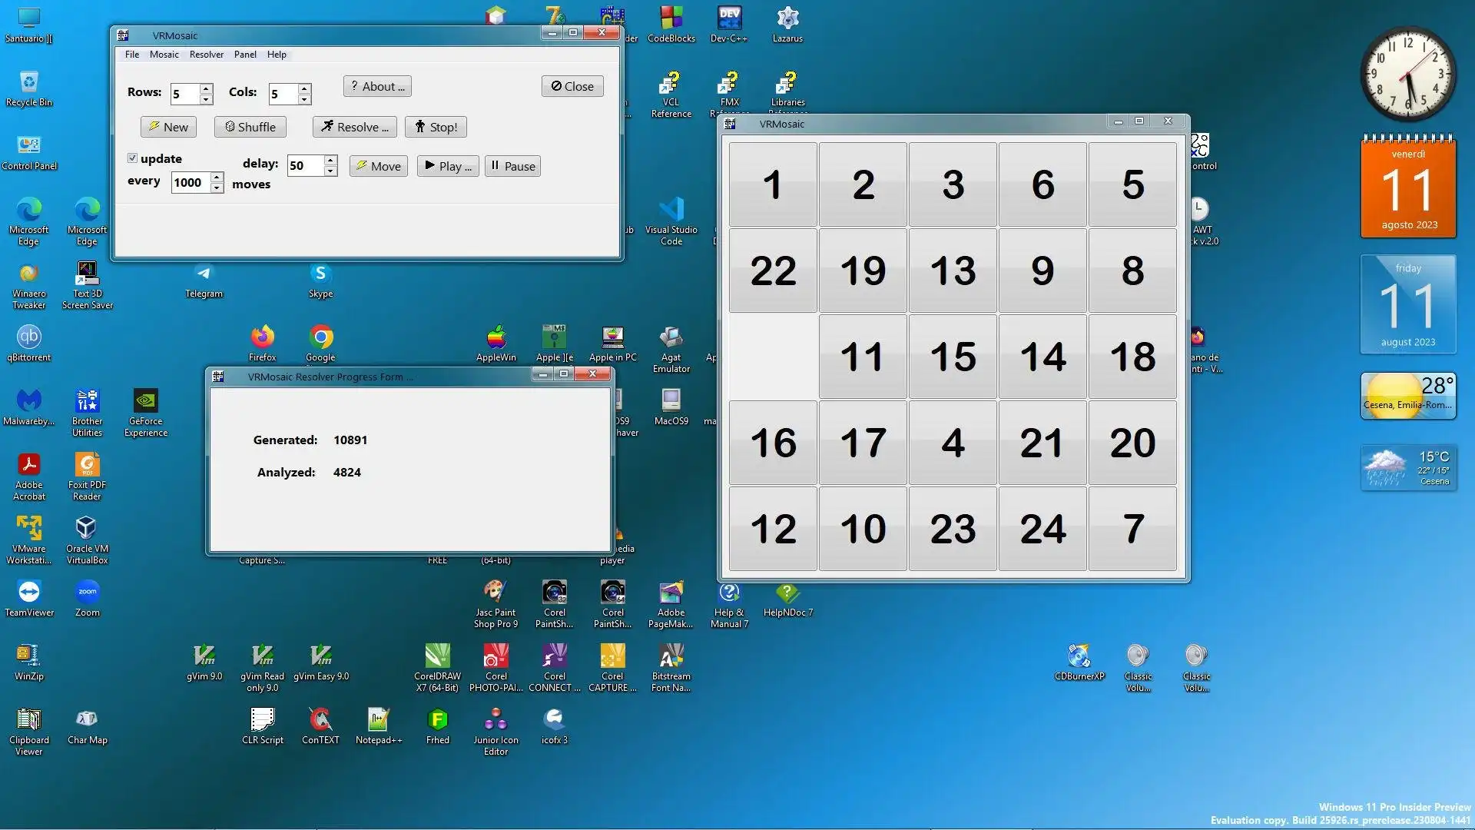Enable update checkbox in VRMosaic settings
Viewport: 1475px width, 830px height.
click(131, 158)
